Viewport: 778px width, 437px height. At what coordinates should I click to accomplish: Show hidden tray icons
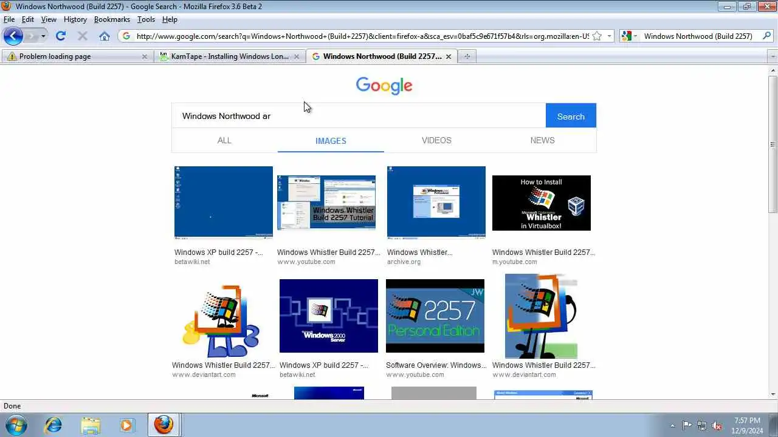[x=672, y=425]
